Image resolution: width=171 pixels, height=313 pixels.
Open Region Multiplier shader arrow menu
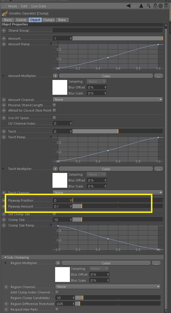[58, 263]
